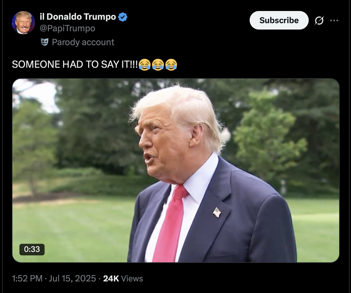351x293 pixels.
Task: Click the 'Parody account' label
Action: coord(83,42)
